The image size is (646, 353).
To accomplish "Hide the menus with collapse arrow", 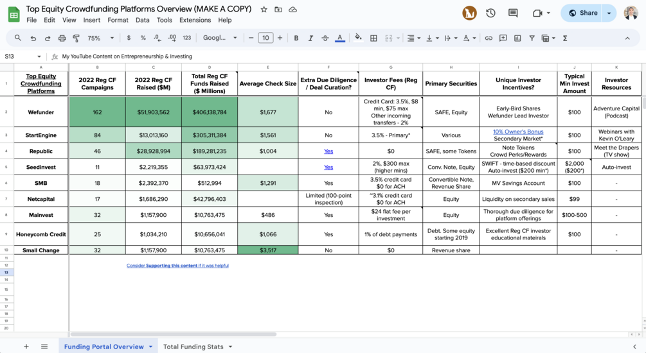I will click(x=627, y=38).
